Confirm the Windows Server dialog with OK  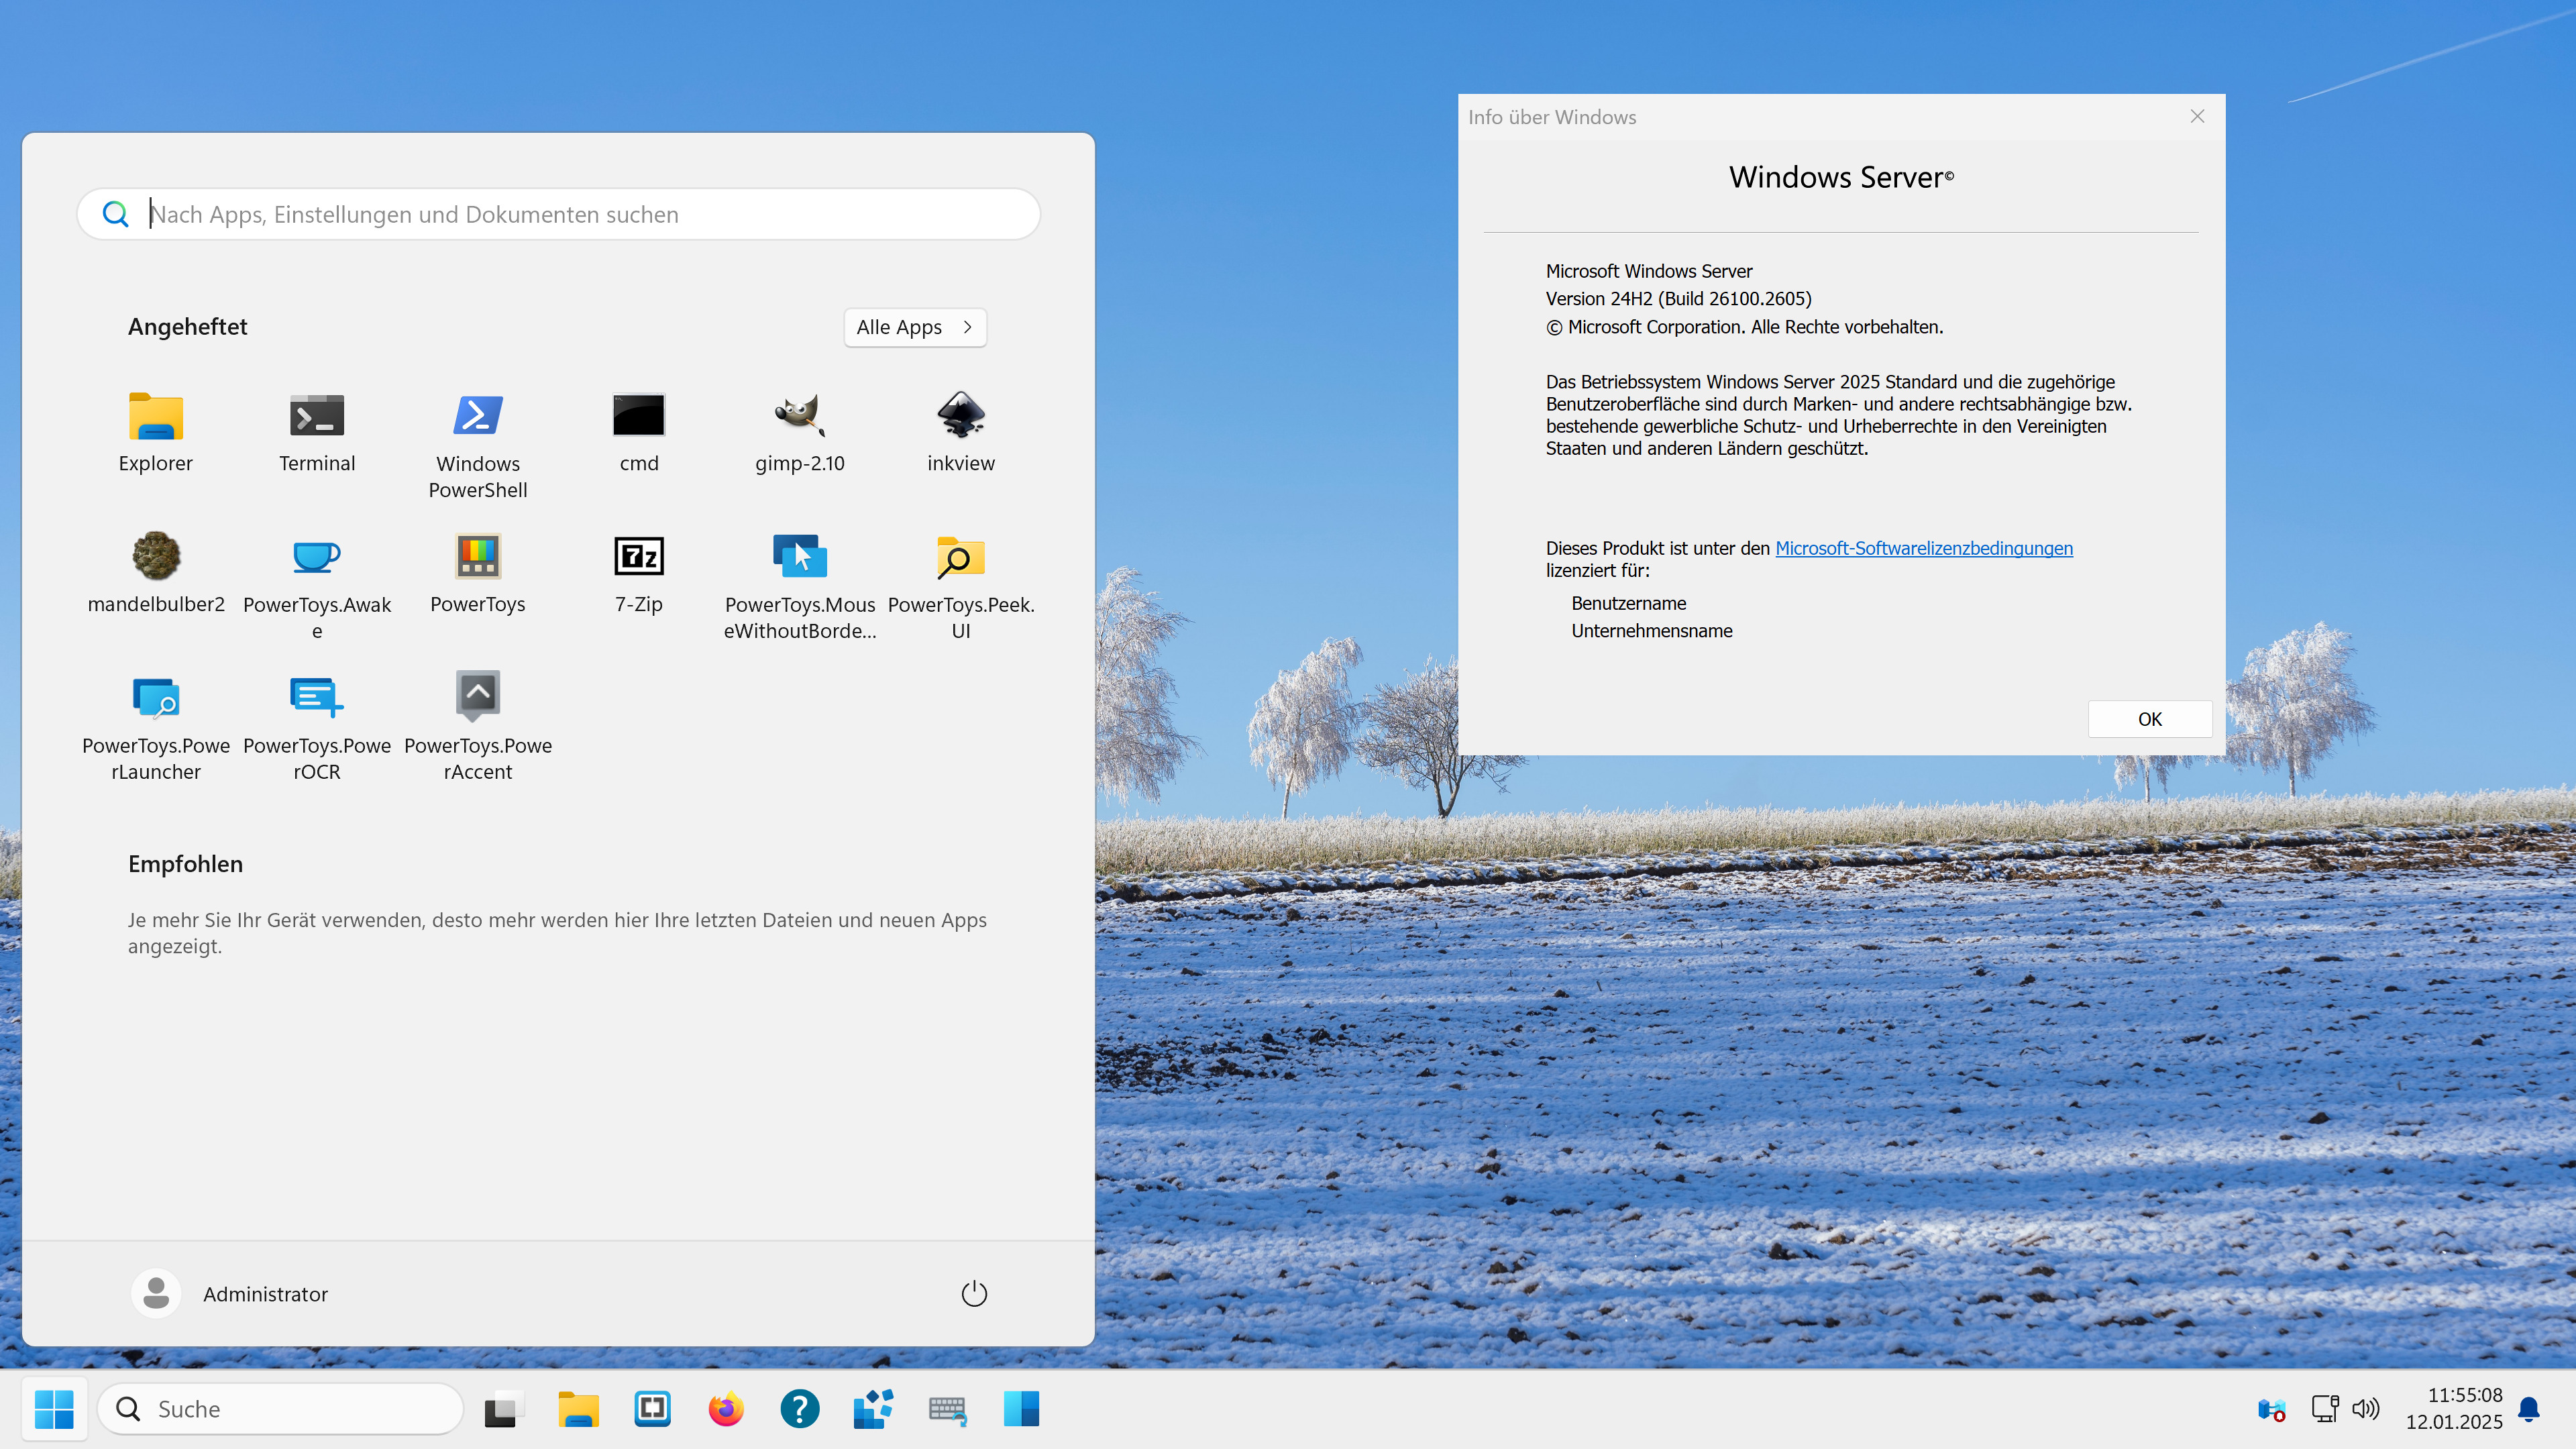click(x=2149, y=718)
